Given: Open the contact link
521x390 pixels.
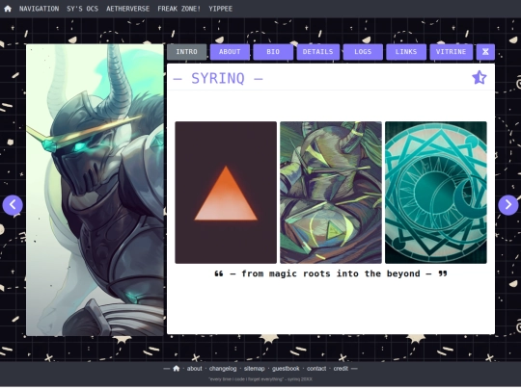Looking at the screenshot, I should click(316, 369).
